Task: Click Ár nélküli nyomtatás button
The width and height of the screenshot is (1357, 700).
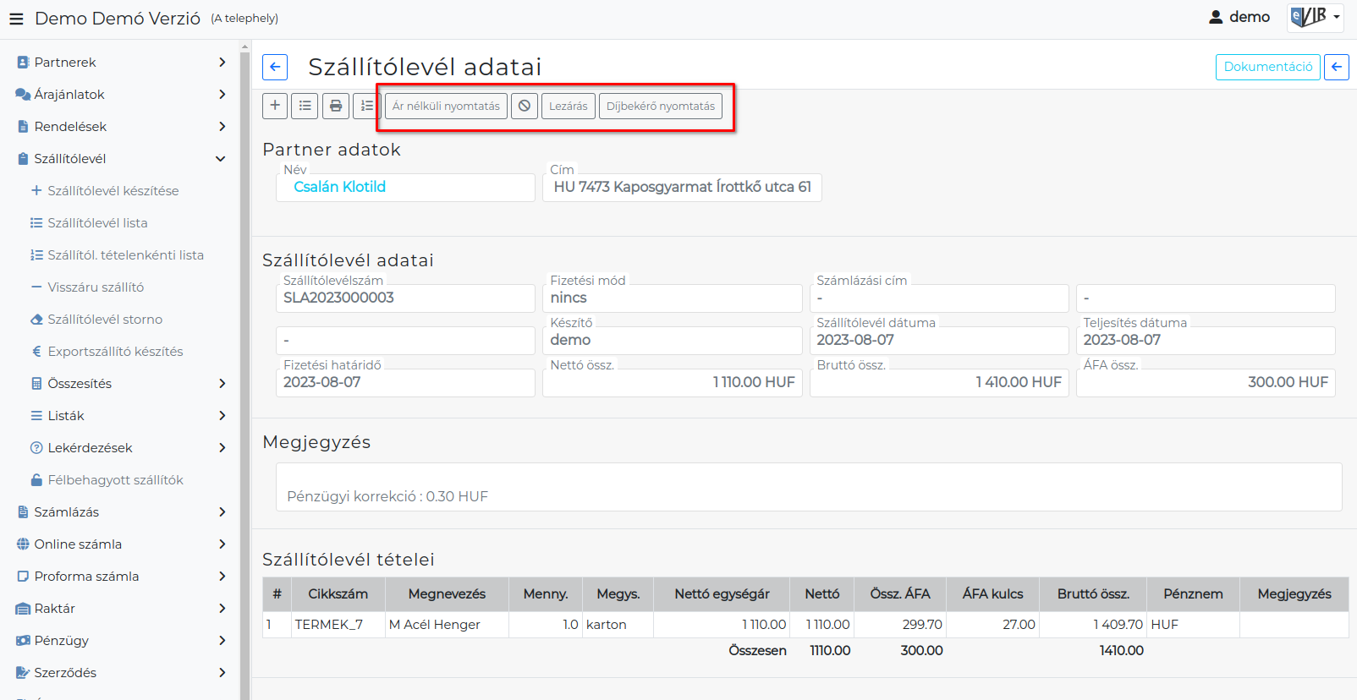Action: [x=446, y=106]
